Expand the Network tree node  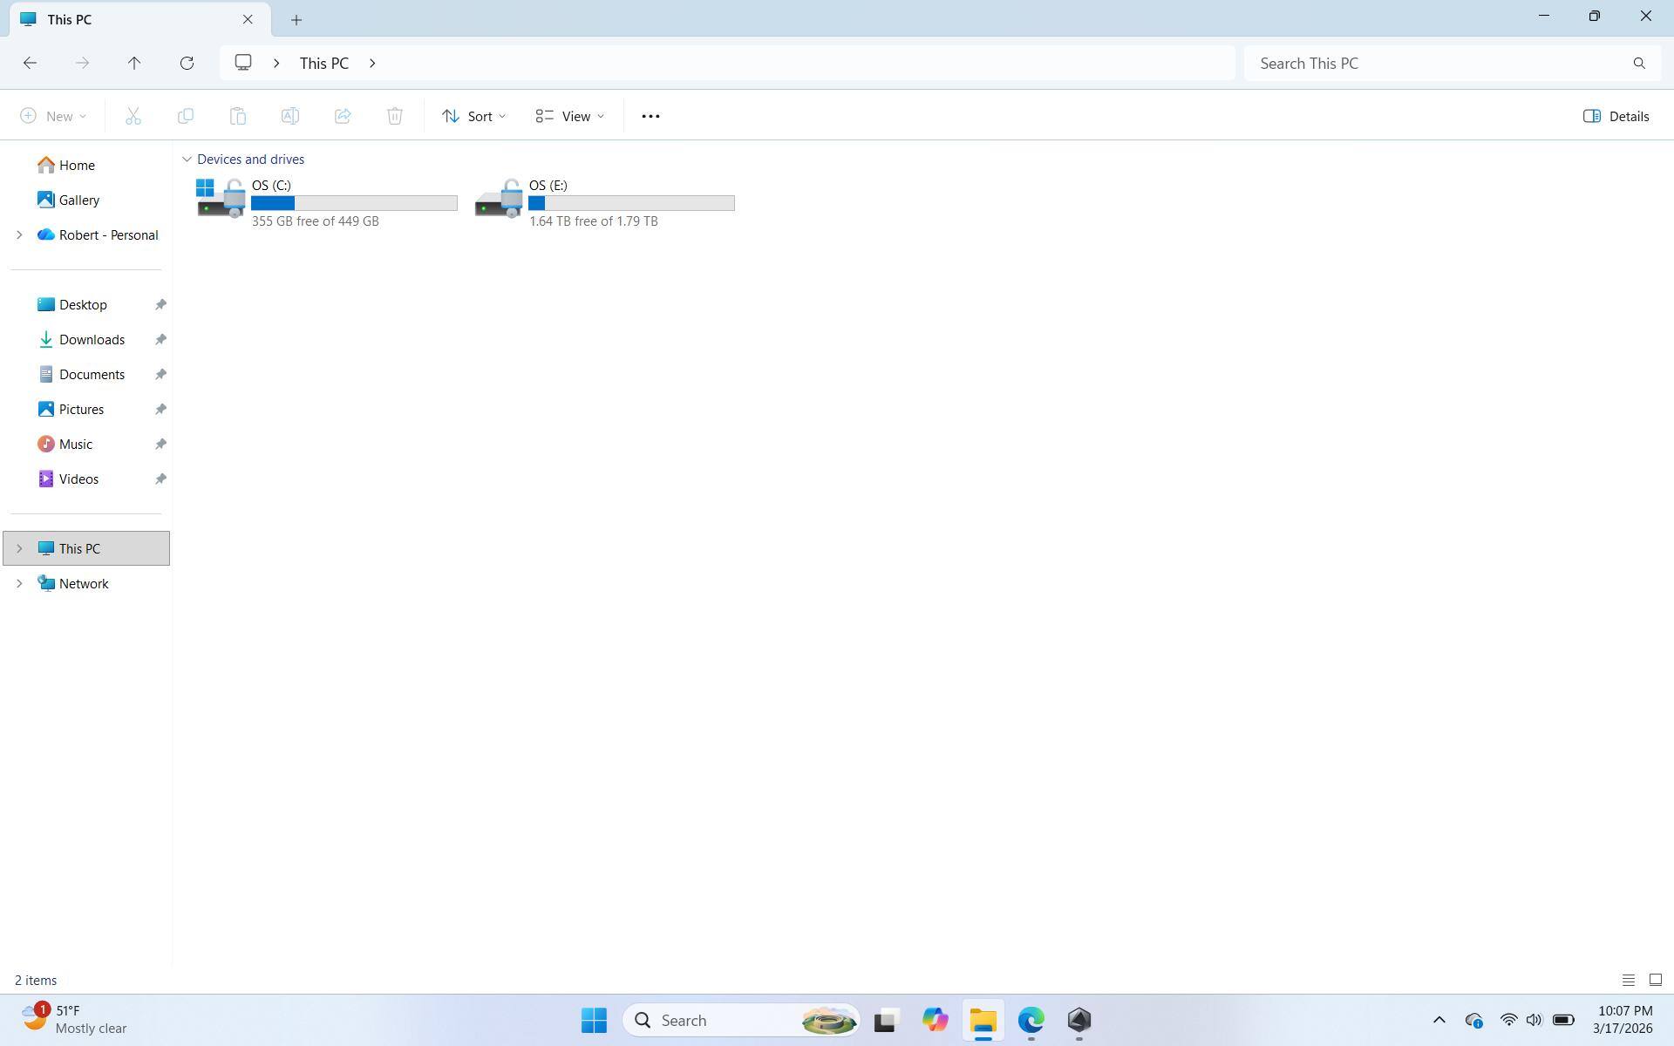click(x=19, y=583)
